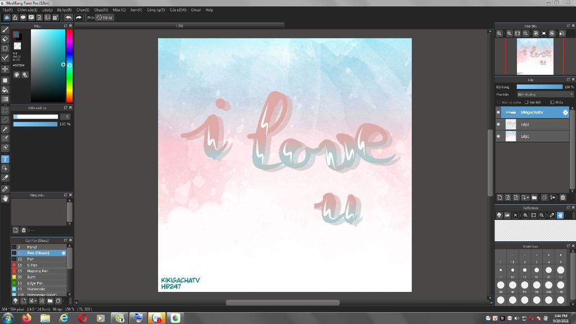This screenshot has height=324, width=576.
Task: Select the Move tool
Action: [5, 69]
